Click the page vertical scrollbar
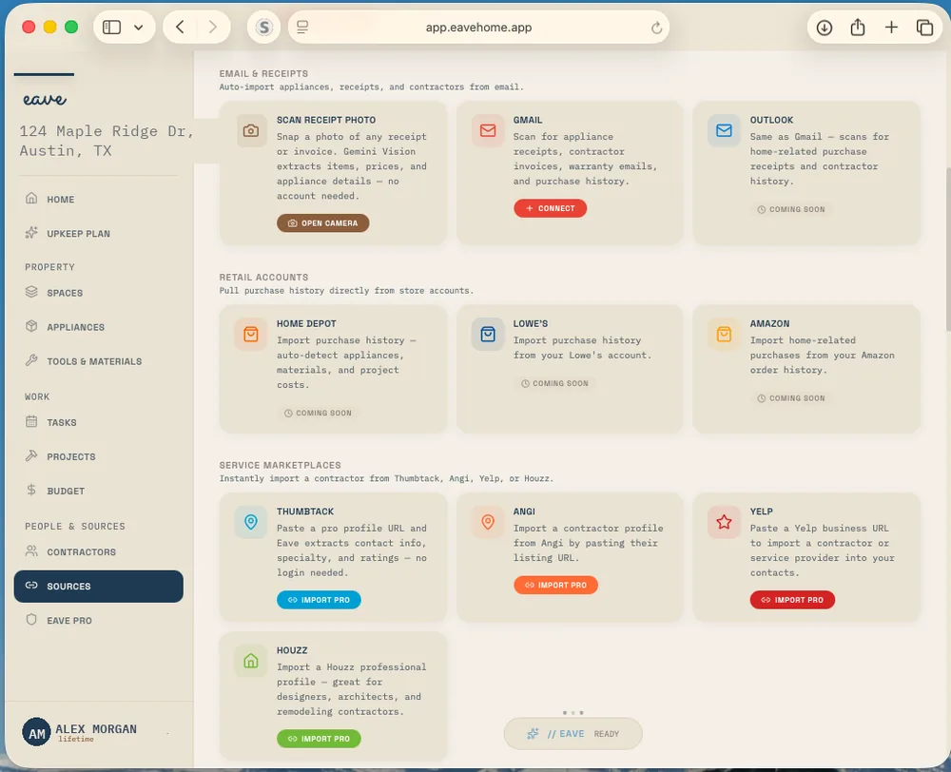This screenshot has height=772, width=951. (946, 249)
